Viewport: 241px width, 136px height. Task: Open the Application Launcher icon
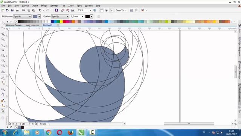143,10
